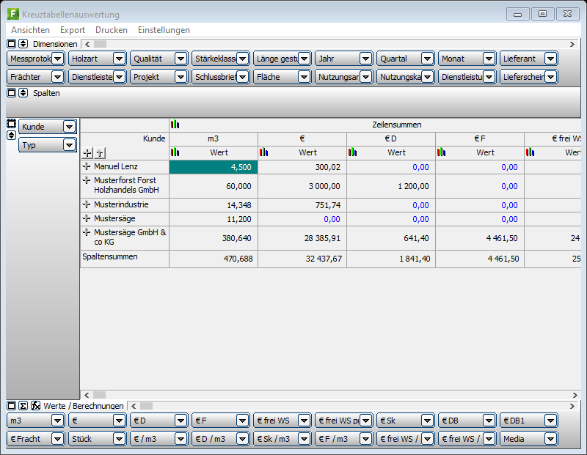The height and width of the screenshot is (455, 587).
Task: Click the sum (Σ) icon beside Werte / Berechnungen
Action: (x=23, y=406)
